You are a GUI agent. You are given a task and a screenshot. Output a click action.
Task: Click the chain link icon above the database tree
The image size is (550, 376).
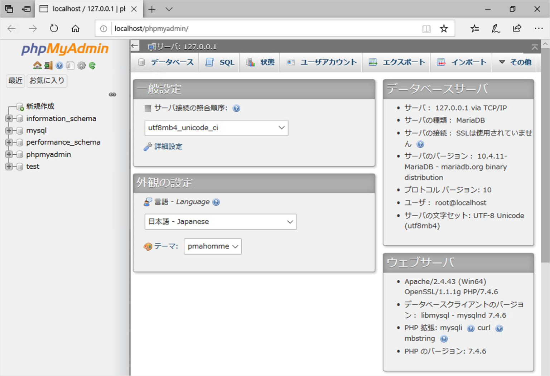coord(112,94)
